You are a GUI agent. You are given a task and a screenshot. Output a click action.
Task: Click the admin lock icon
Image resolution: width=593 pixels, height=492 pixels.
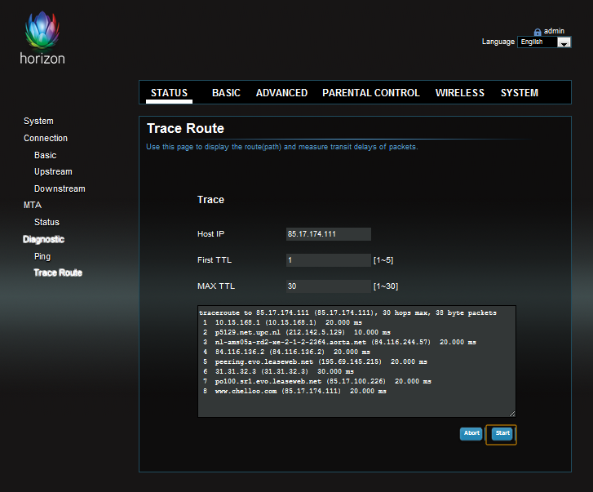pyautogui.click(x=537, y=32)
